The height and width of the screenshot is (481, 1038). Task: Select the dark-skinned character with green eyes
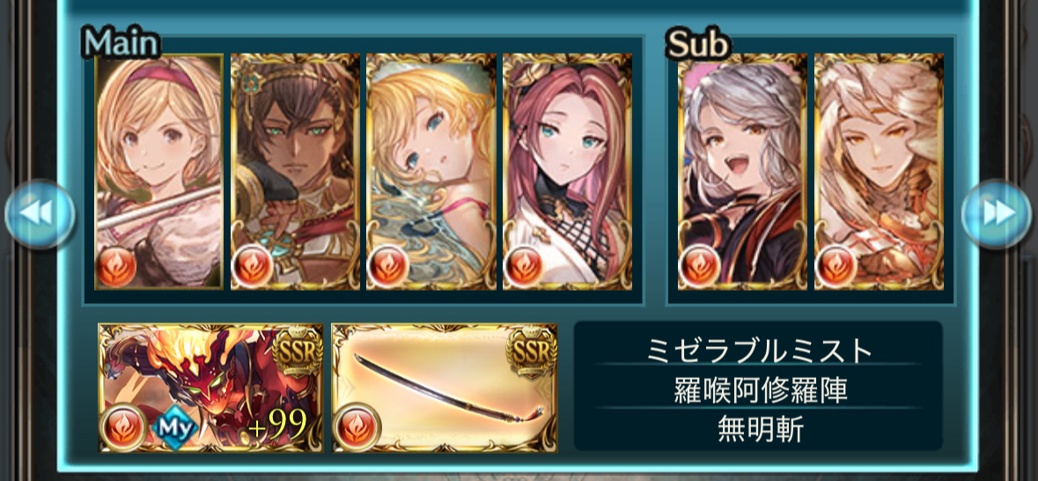295,173
